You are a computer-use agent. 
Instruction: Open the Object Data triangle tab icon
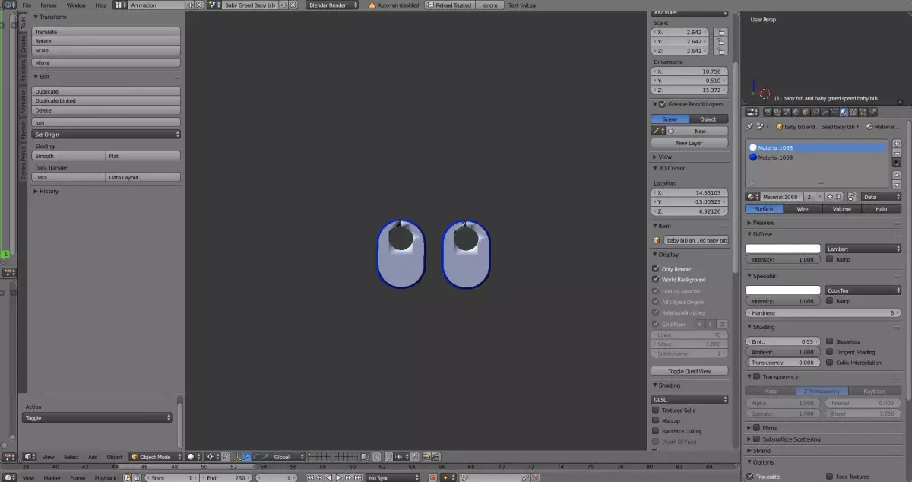pos(834,112)
